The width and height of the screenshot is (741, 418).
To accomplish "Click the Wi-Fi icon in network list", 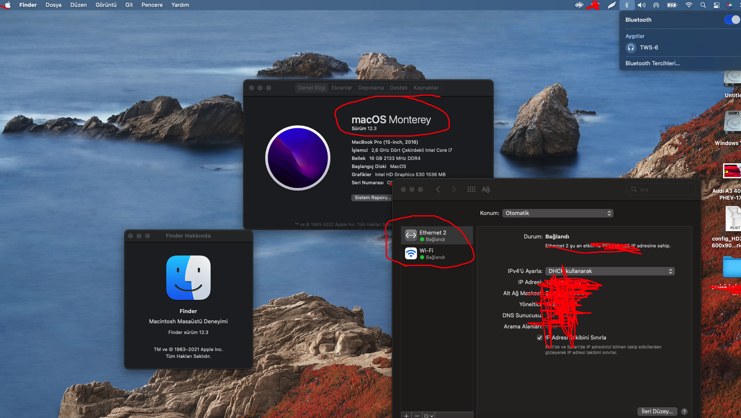I will click(x=411, y=253).
